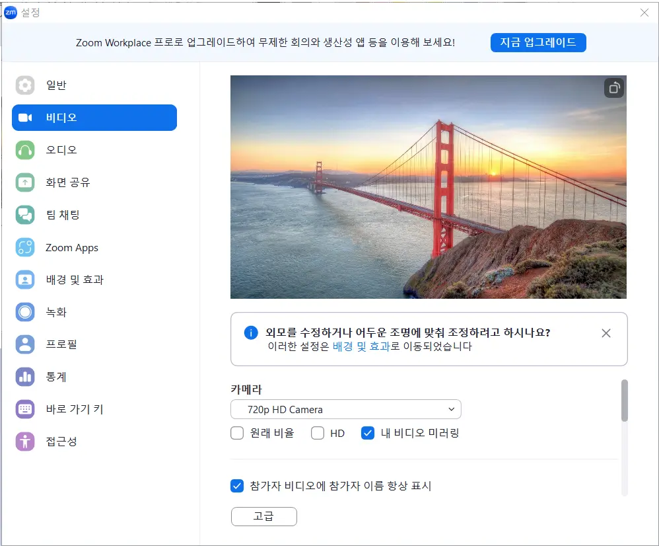The image size is (659, 546).
Task: Open the 녹화 recording settings icon
Action: [x=24, y=312]
